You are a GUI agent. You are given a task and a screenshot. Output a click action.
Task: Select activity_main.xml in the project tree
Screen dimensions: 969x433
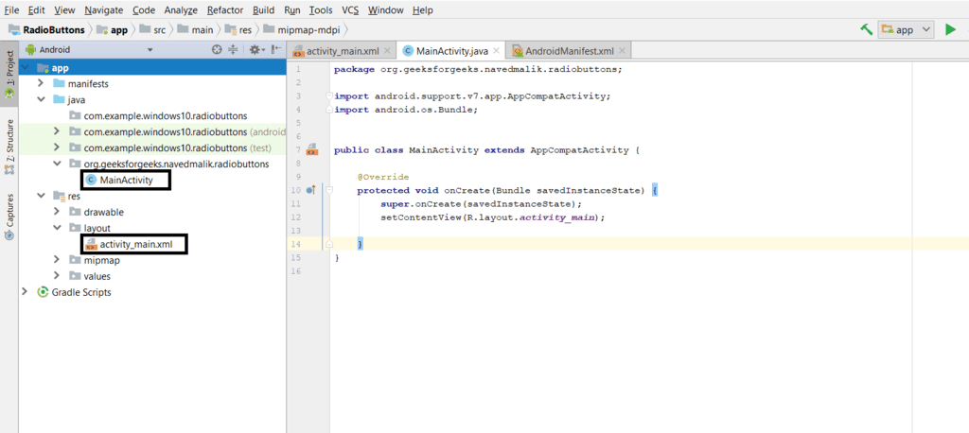click(x=135, y=244)
